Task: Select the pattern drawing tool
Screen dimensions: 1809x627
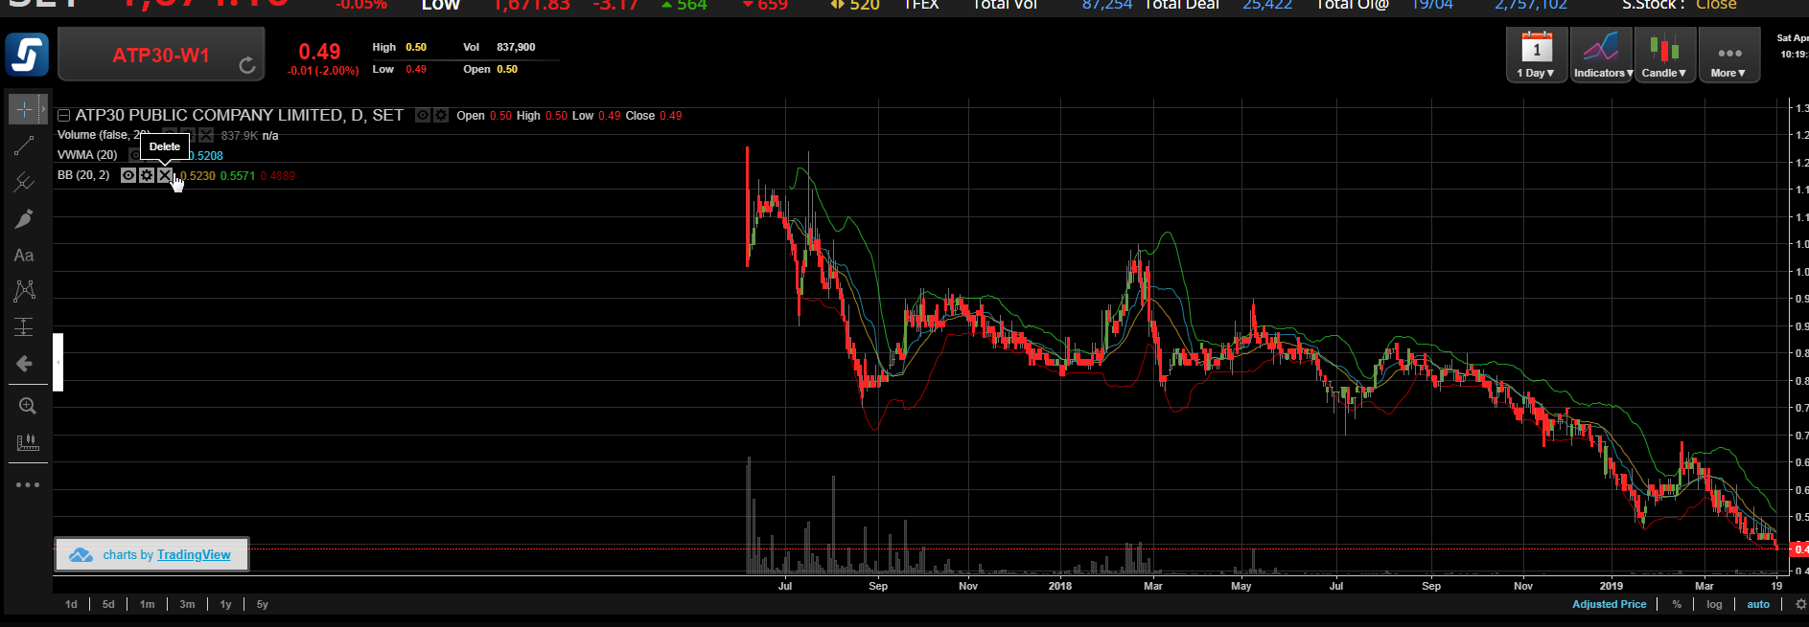Action: click(x=24, y=291)
